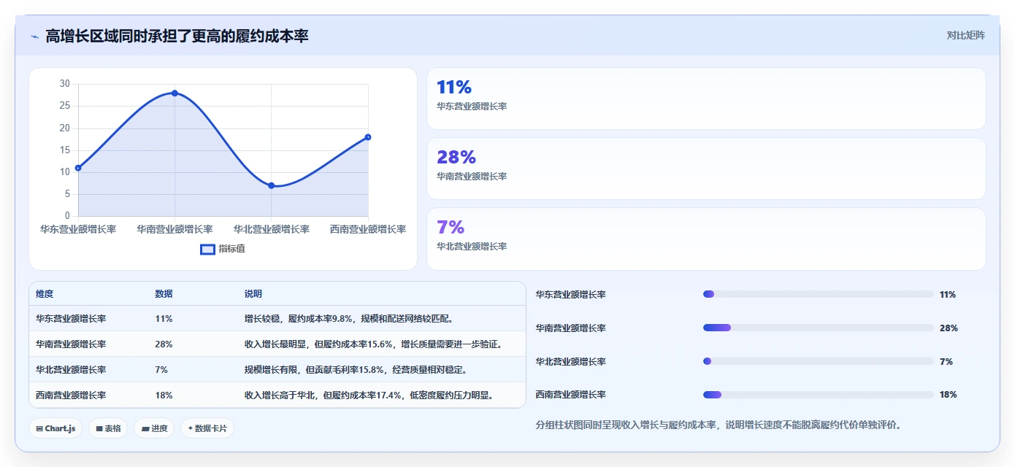Click 华南营业额增长率 in the table's first column

pos(71,344)
